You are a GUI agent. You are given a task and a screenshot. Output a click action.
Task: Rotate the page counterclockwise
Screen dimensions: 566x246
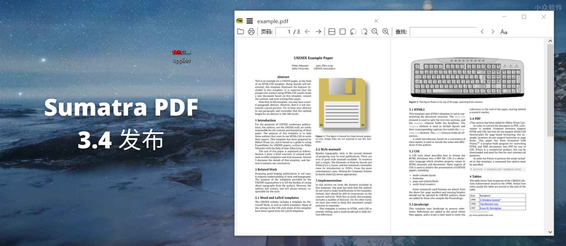[353, 32]
